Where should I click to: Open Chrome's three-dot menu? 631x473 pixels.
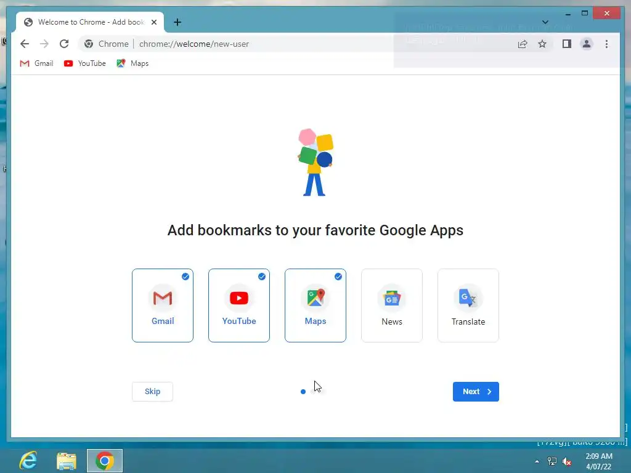pos(606,44)
